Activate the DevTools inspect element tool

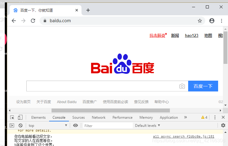[12, 117]
